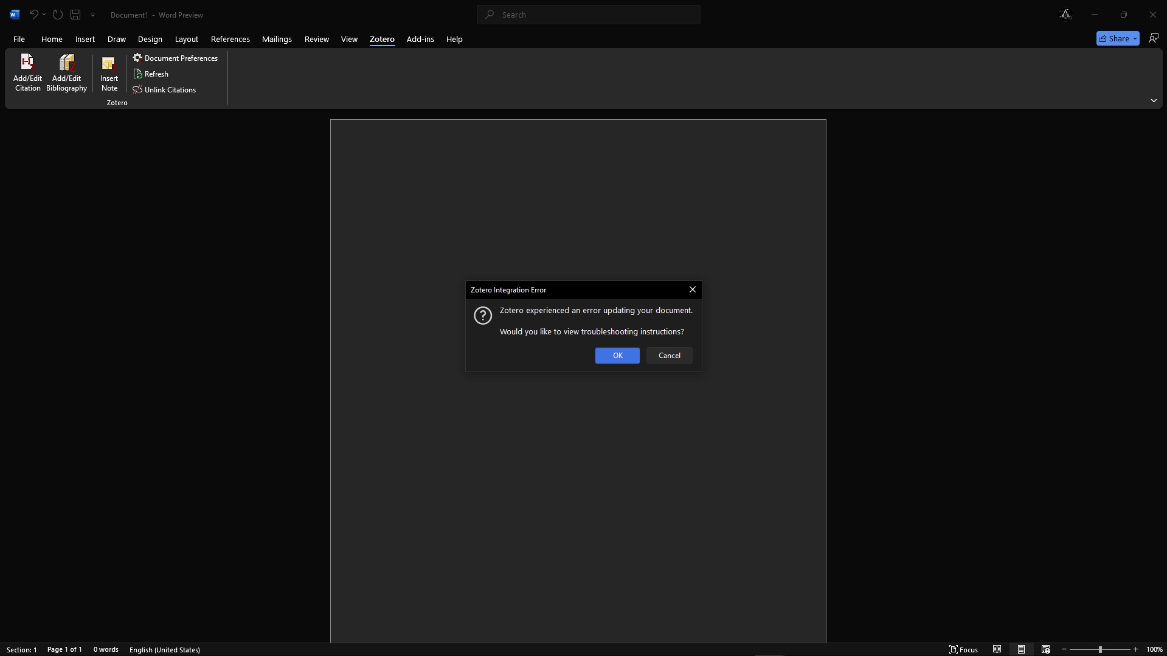1167x656 pixels.
Task: Click English (United States) language indicator
Action: pyautogui.click(x=165, y=649)
